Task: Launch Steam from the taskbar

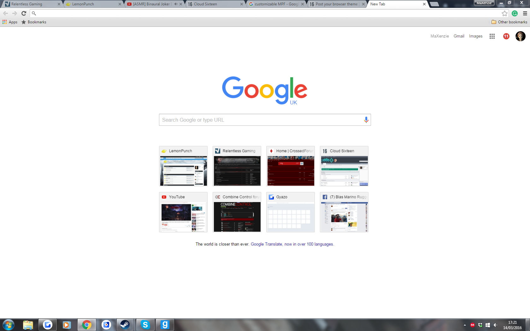Action: point(125,325)
